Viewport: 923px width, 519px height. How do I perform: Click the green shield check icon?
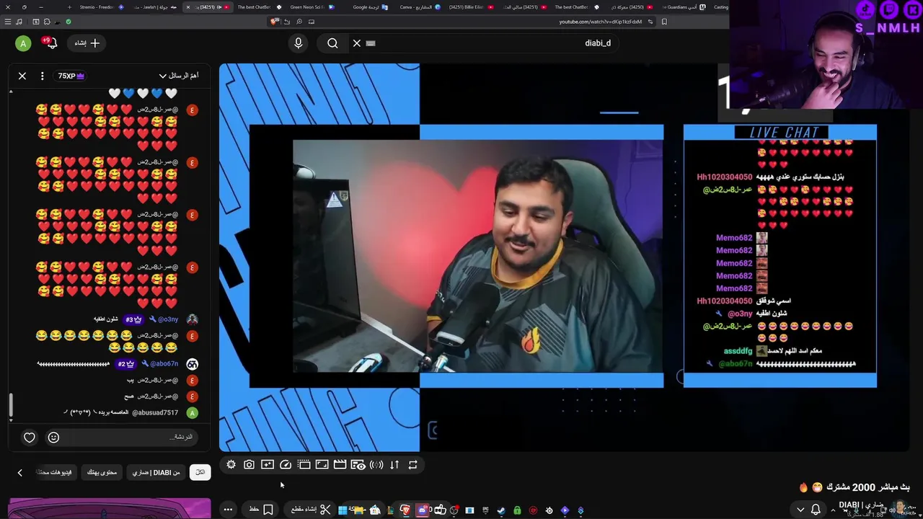(x=69, y=22)
